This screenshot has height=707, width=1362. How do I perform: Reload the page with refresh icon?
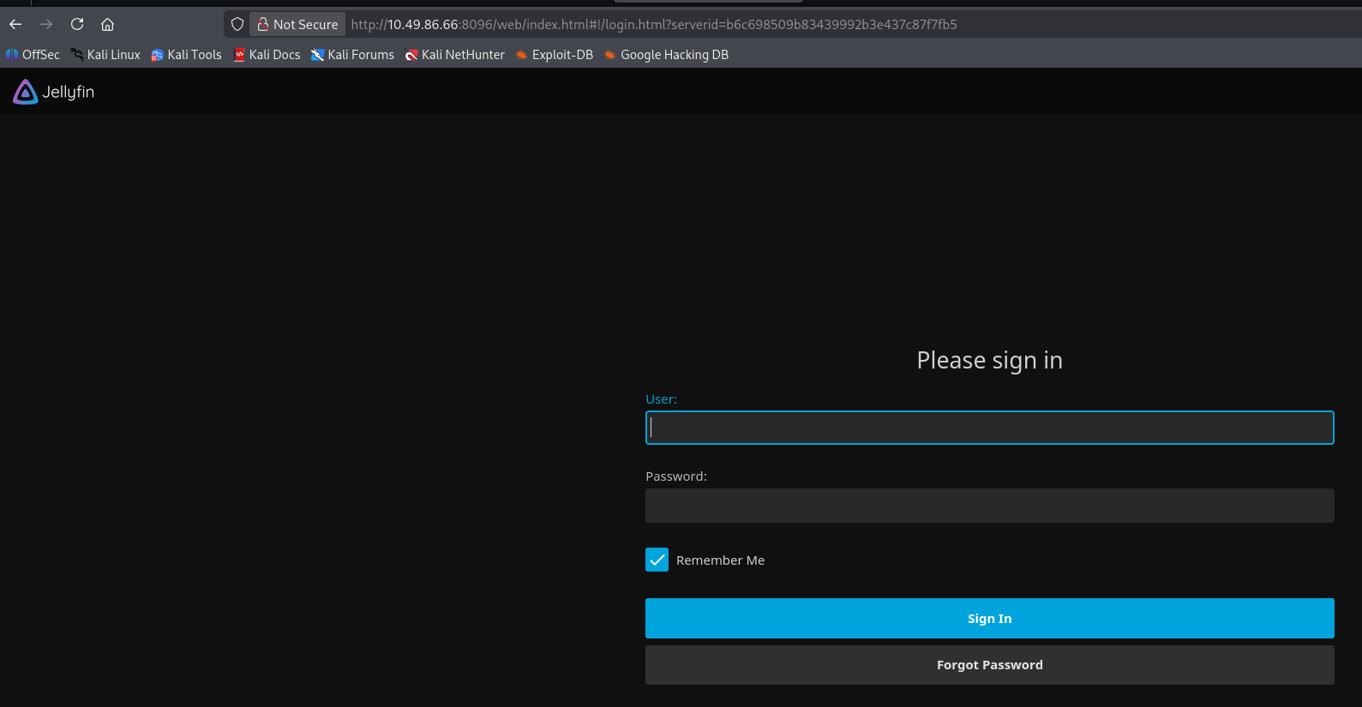(x=77, y=24)
